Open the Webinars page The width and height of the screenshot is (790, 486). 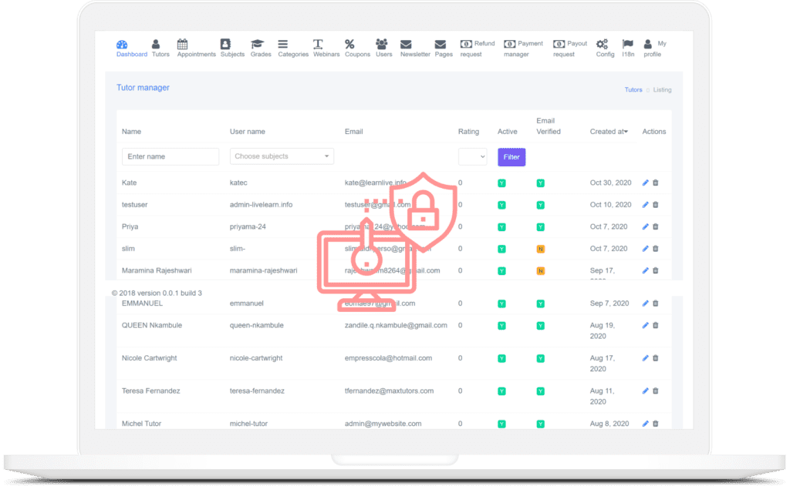point(326,48)
